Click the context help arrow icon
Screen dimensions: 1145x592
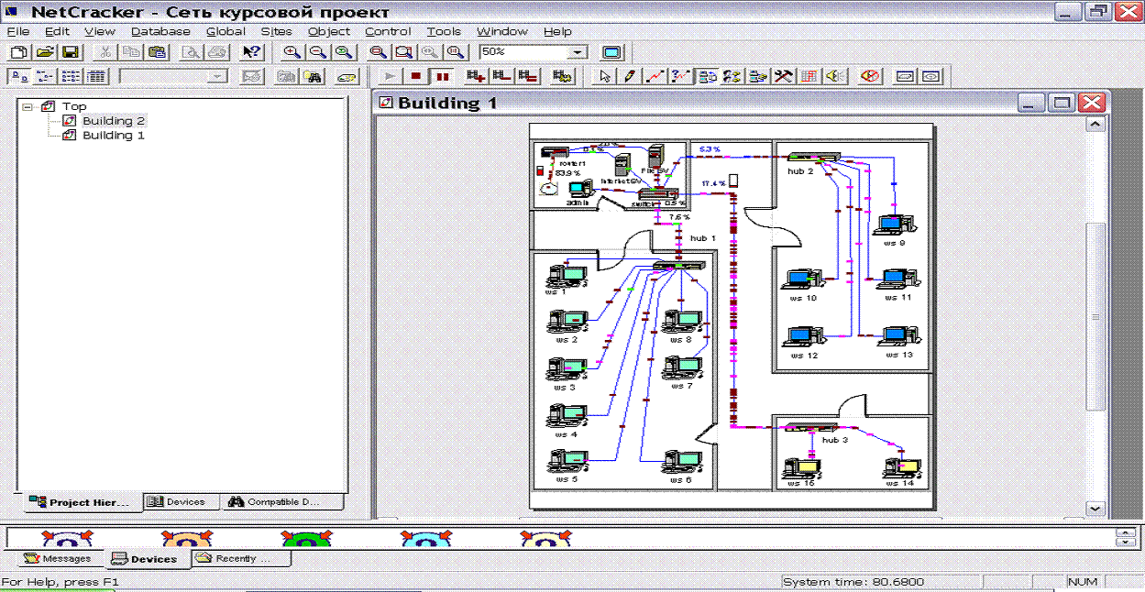point(250,53)
